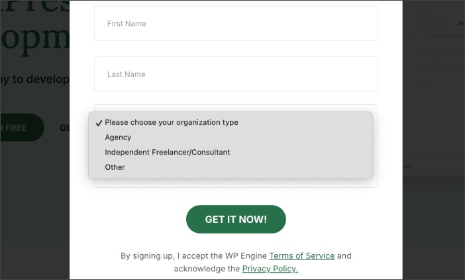Screen dimensions: 465x280
Task: Select Agency from the organization type list
Action: coord(118,137)
